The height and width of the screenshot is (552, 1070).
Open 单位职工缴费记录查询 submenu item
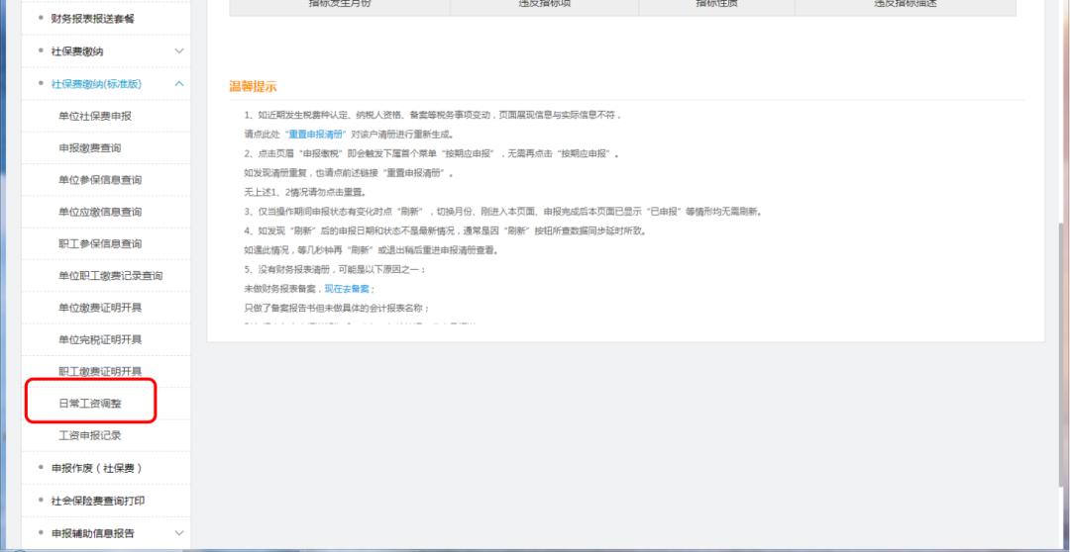click(111, 276)
